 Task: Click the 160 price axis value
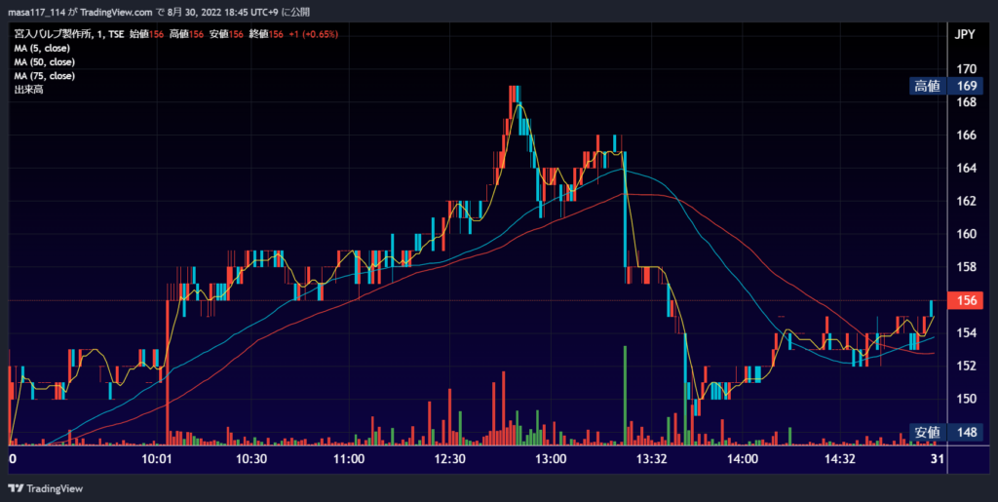coord(966,234)
